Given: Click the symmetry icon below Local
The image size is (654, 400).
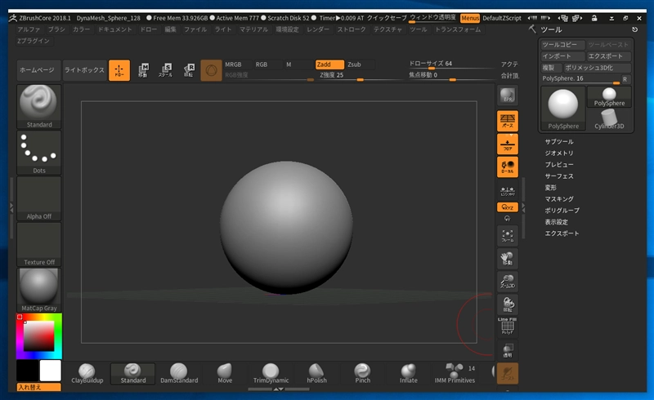Looking at the screenshot, I should (x=507, y=191).
